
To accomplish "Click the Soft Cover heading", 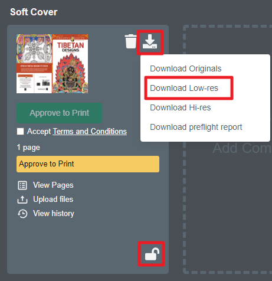I will click(x=34, y=12).
